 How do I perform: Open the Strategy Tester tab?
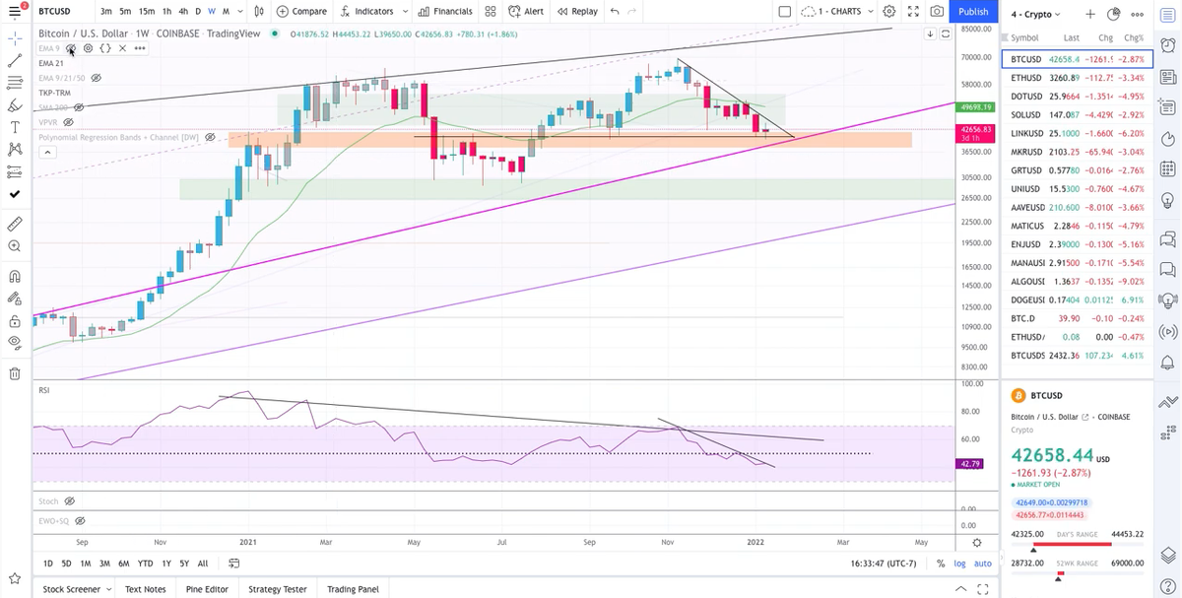277,588
